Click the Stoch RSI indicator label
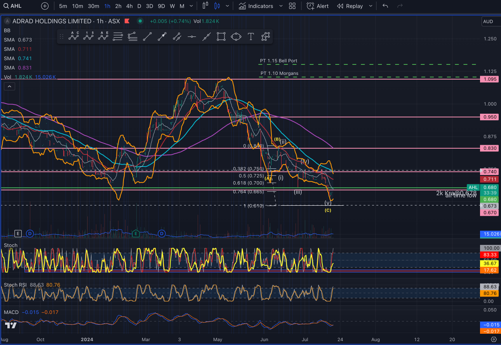Image resolution: width=501 pixels, height=345 pixels. click(15, 285)
